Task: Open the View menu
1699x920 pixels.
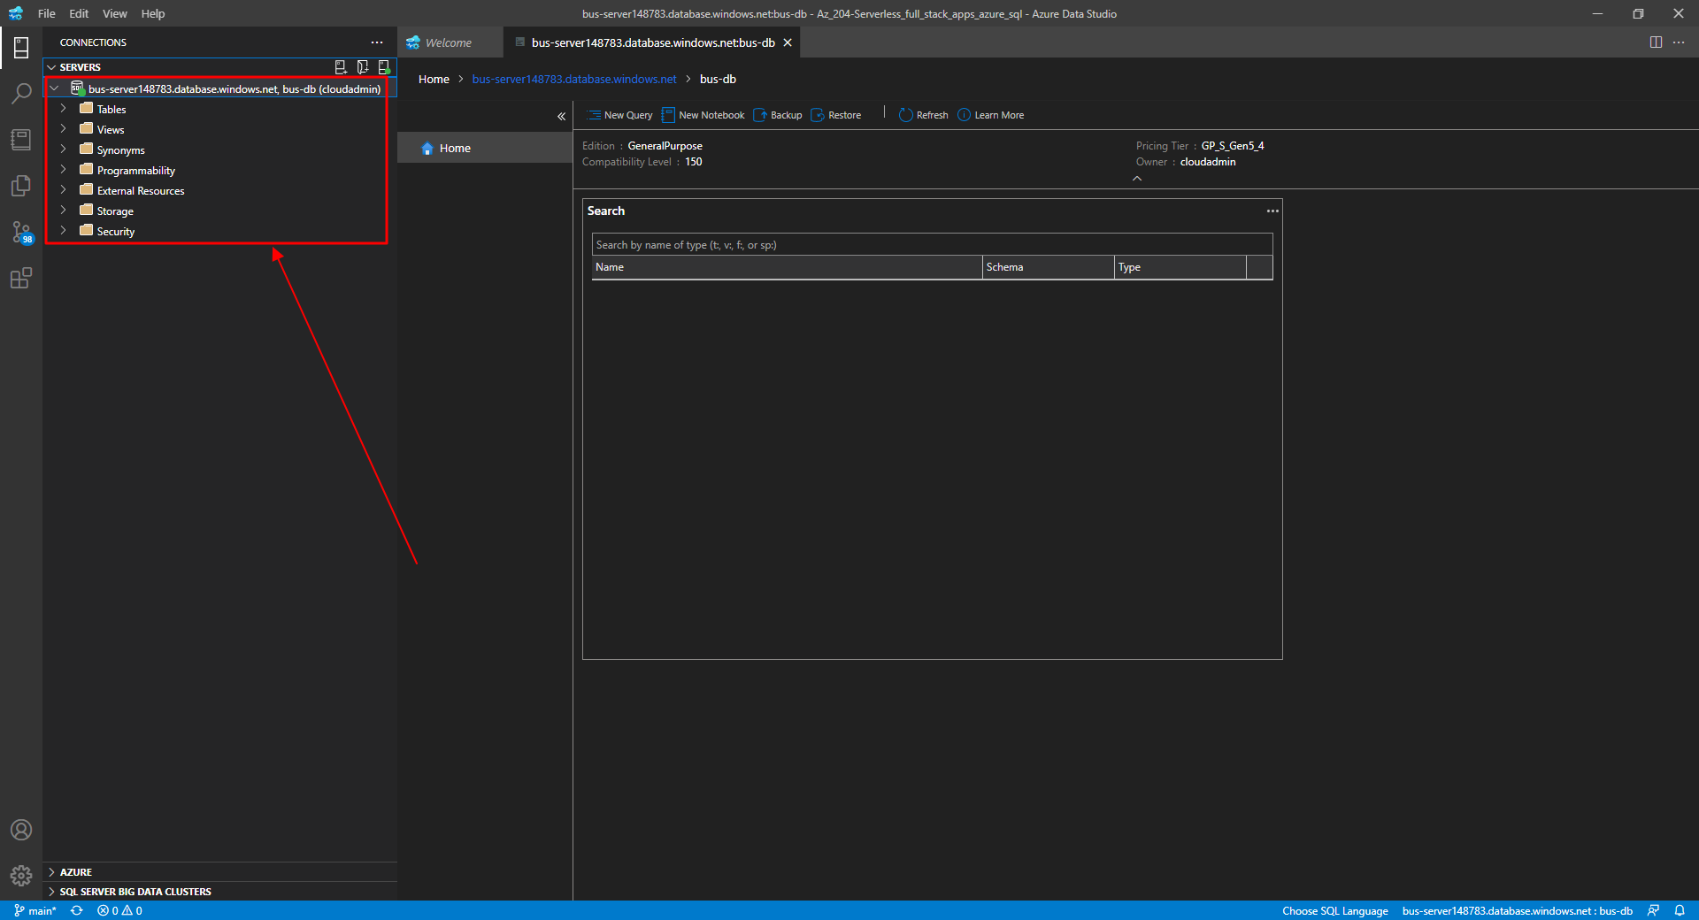Action: [x=114, y=13]
